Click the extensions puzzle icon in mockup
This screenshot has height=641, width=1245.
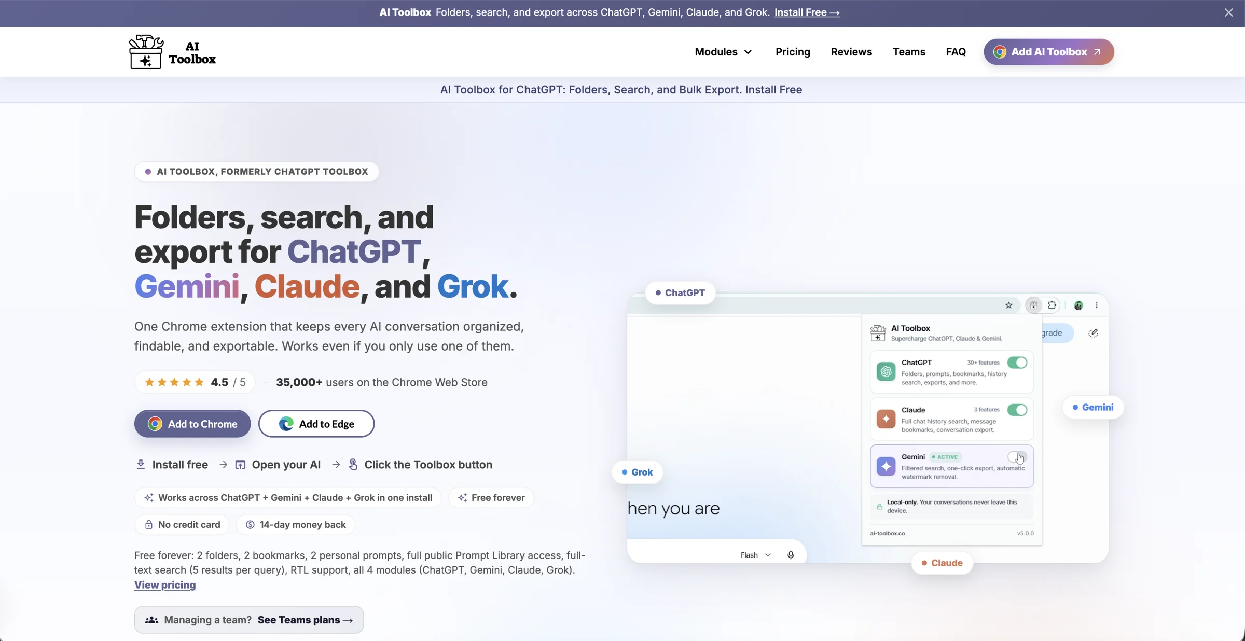(x=1052, y=305)
